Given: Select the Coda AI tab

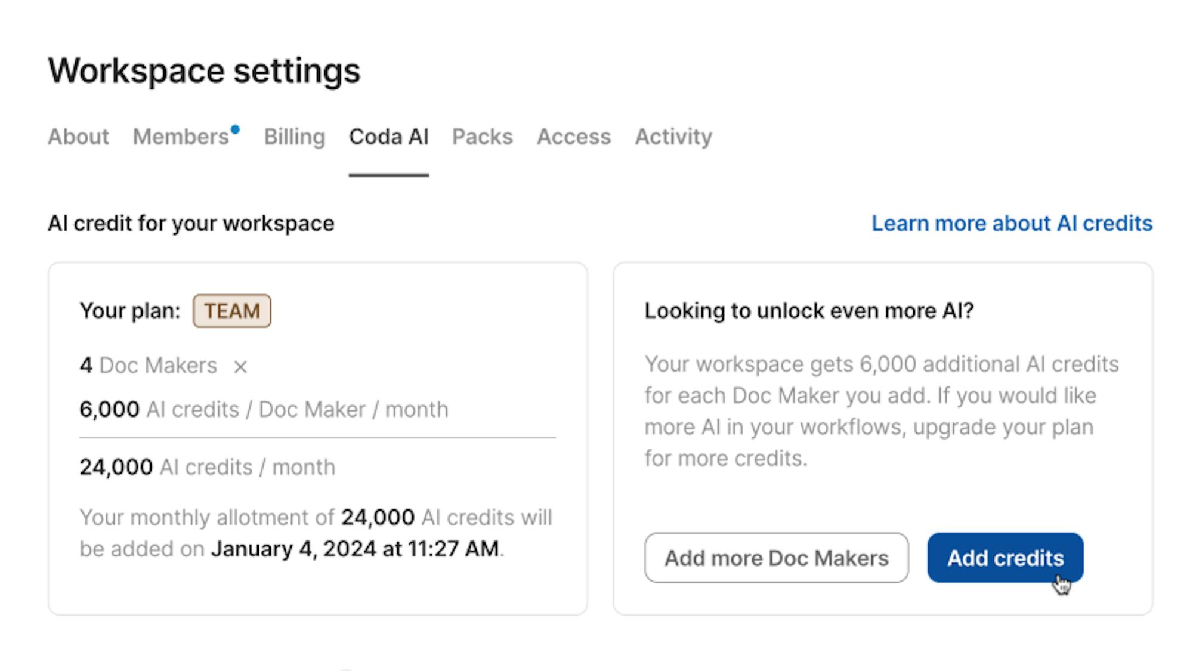Looking at the screenshot, I should [388, 137].
